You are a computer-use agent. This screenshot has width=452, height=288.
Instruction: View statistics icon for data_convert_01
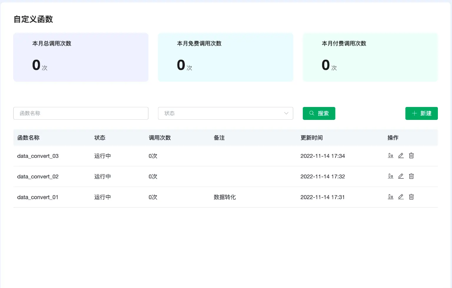(x=390, y=197)
